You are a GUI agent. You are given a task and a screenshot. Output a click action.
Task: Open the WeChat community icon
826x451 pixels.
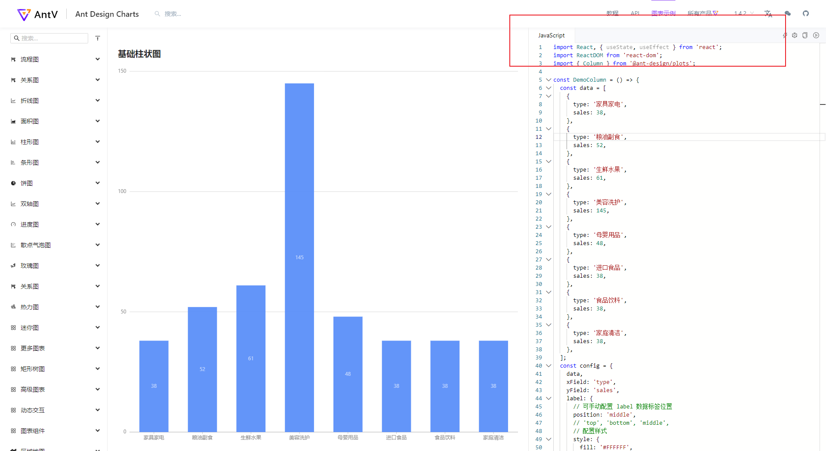coord(788,13)
